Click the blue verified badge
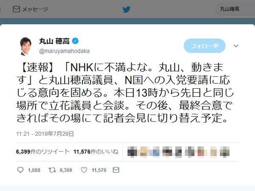The image size is (255, 191). click(75, 41)
